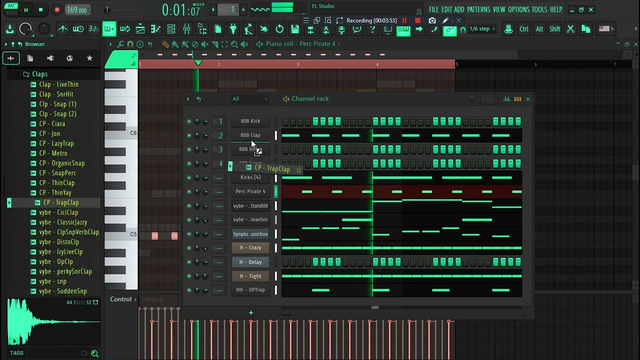Click the H - Tight channel button
Image resolution: width=640 pixels, height=360 pixels.
(x=250, y=276)
